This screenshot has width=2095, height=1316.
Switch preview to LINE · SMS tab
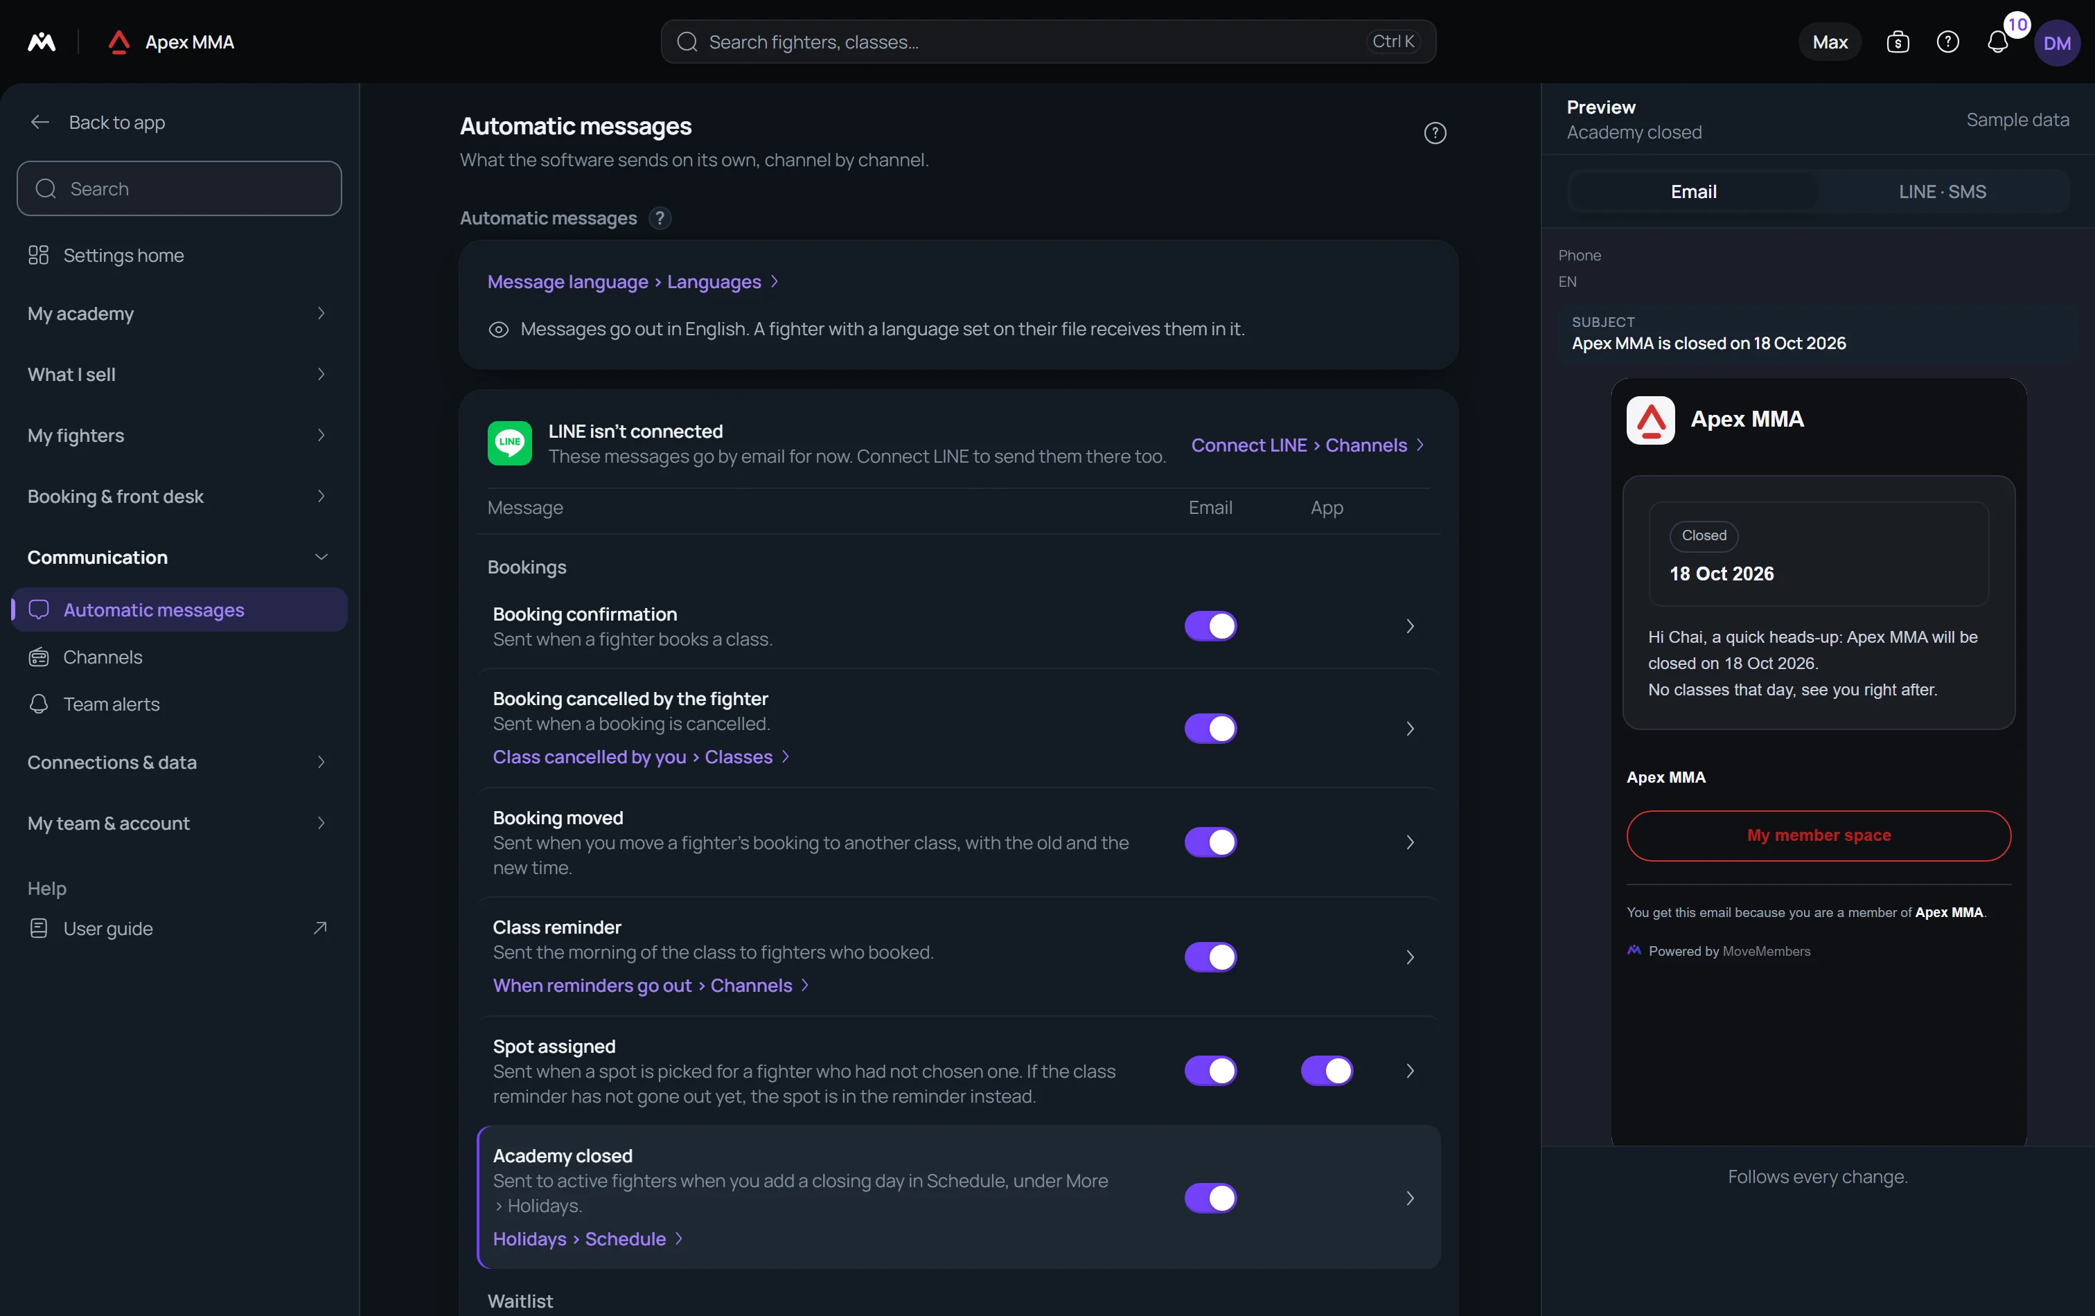pos(1942,191)
